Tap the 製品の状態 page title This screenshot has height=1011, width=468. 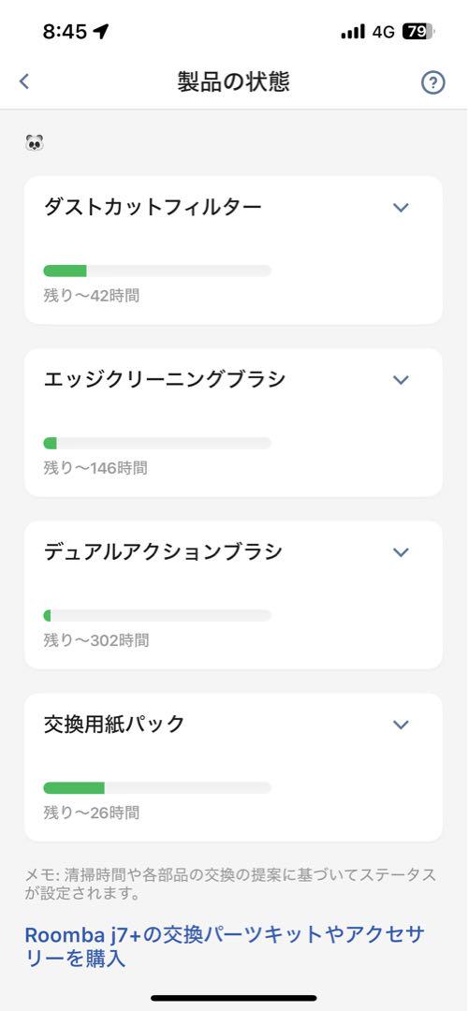click(x=233, y=81)
